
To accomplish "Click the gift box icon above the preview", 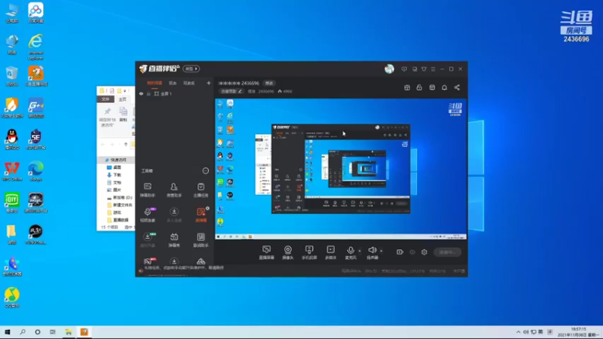I will pyautogui.click(x=407, y=87).
